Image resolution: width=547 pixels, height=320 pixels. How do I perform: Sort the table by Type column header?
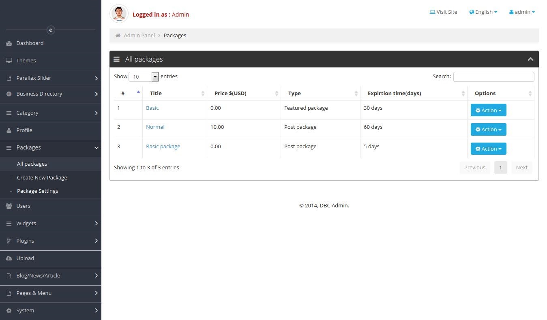point(321,94)
